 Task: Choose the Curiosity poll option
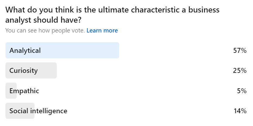click(x=126, y=71)
